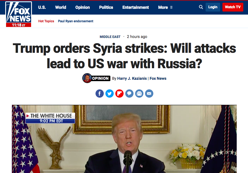Email article with envelope icon
This screenshot has width=248, height=173.
pos(149,94)
